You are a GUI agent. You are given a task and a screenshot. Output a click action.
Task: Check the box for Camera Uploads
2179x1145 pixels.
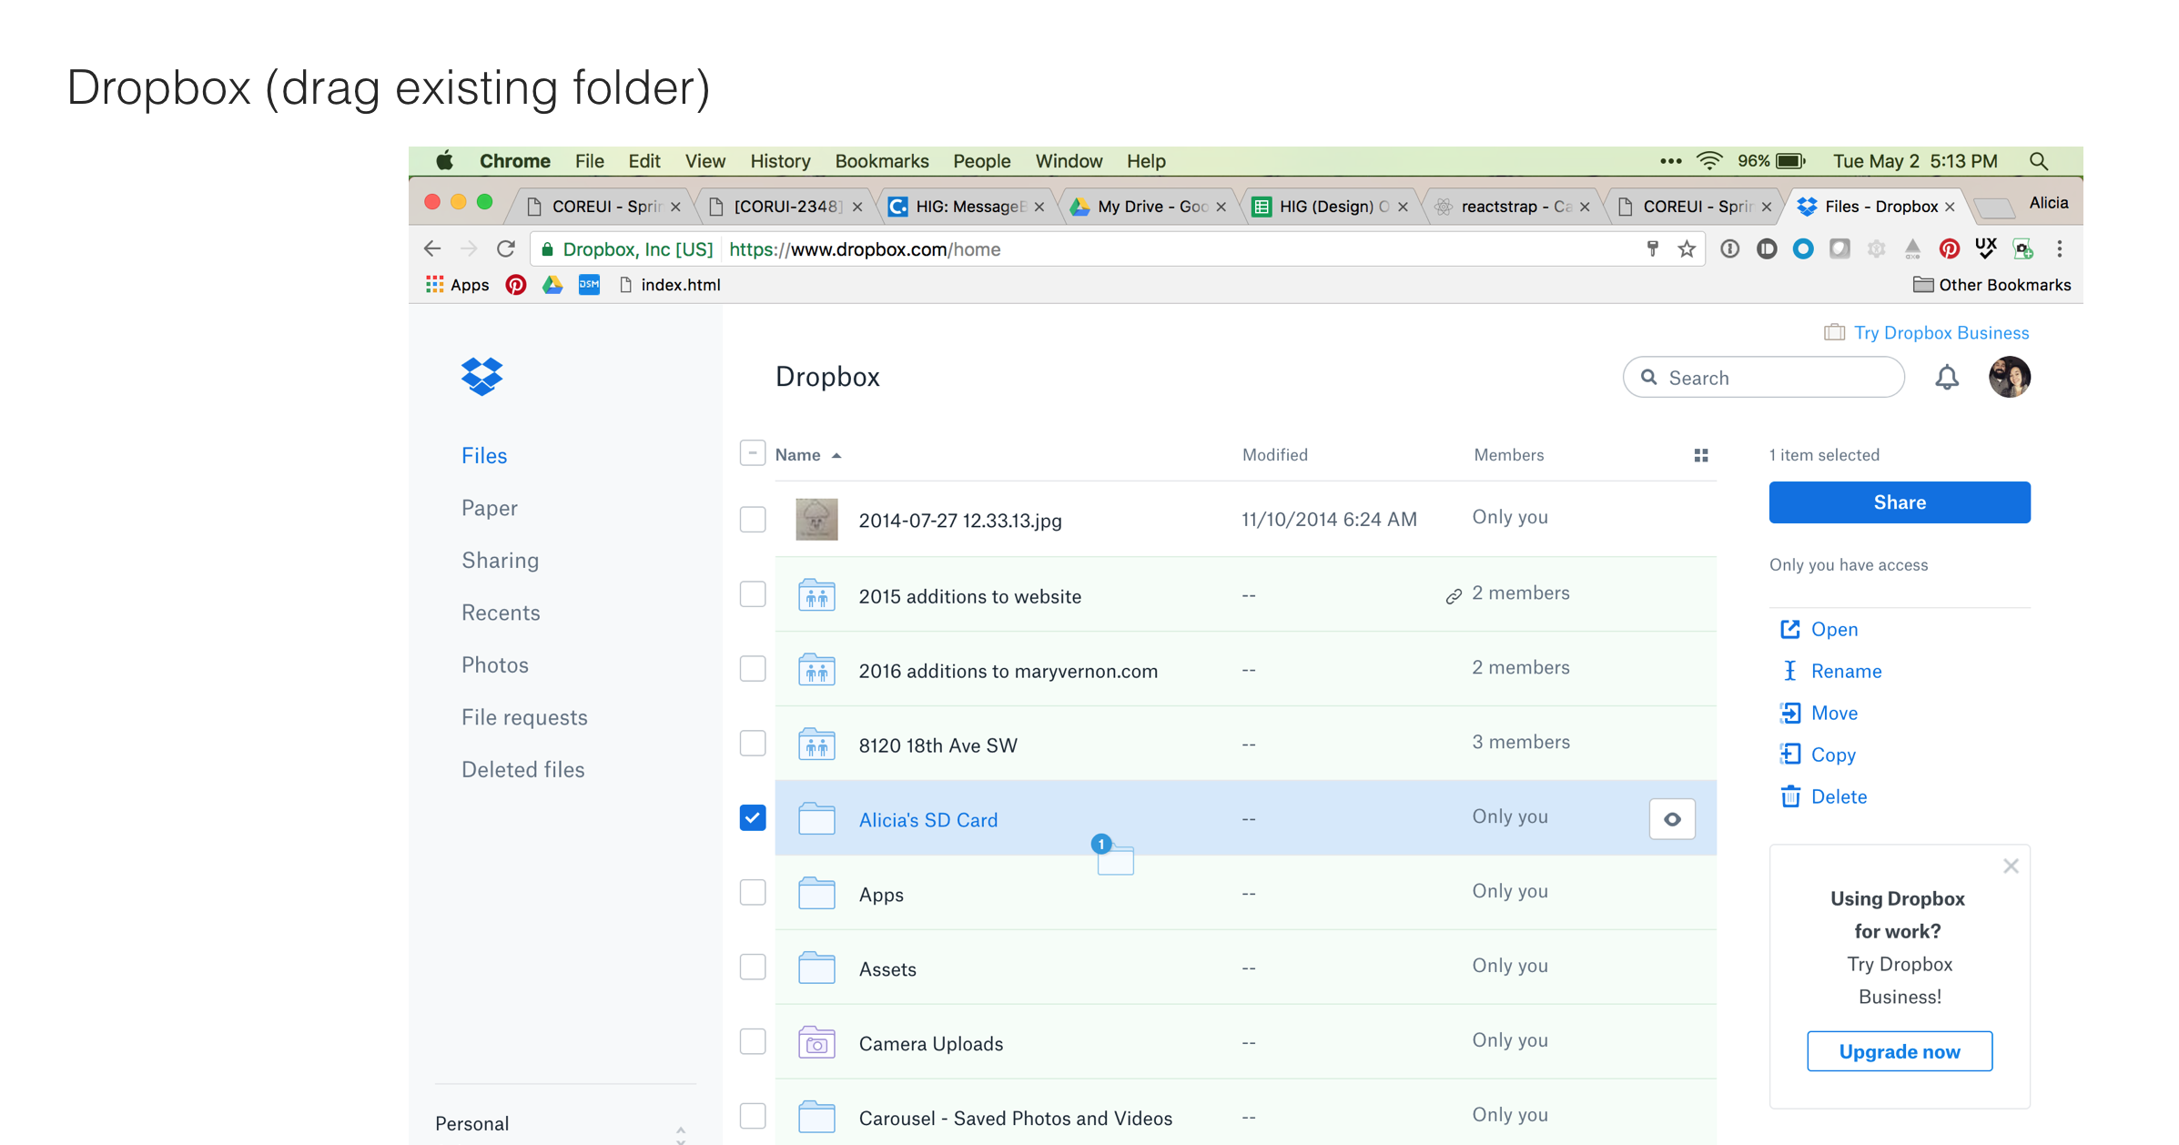(752, 1041)
